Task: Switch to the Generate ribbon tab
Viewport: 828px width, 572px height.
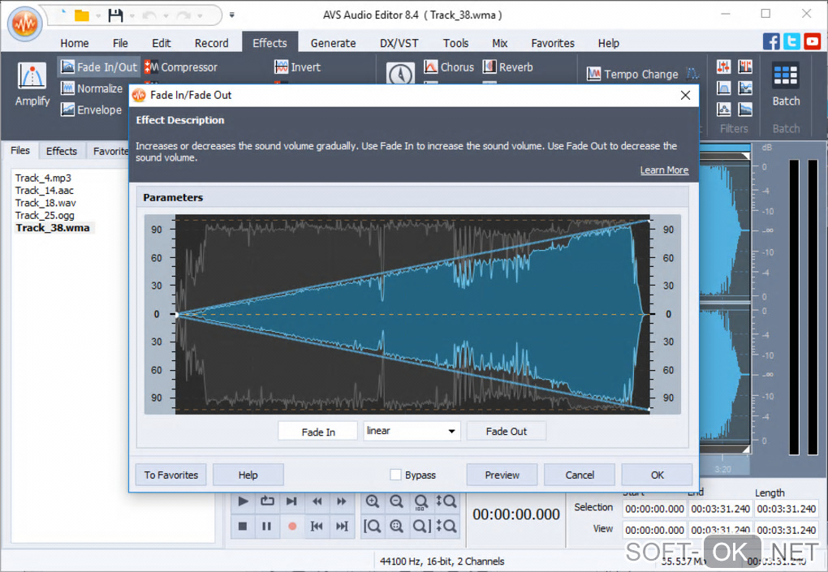Action: click(333, 43)
